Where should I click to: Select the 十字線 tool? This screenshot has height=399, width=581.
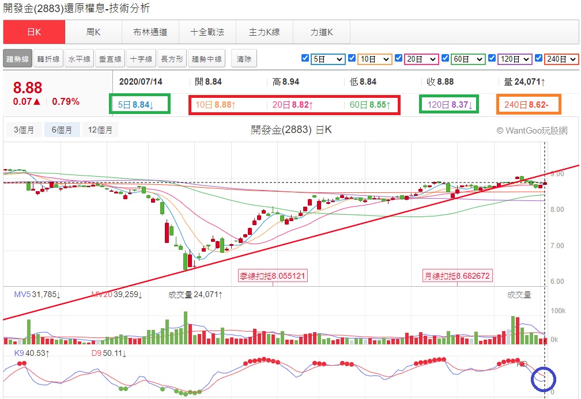click(x=141, y=59)
